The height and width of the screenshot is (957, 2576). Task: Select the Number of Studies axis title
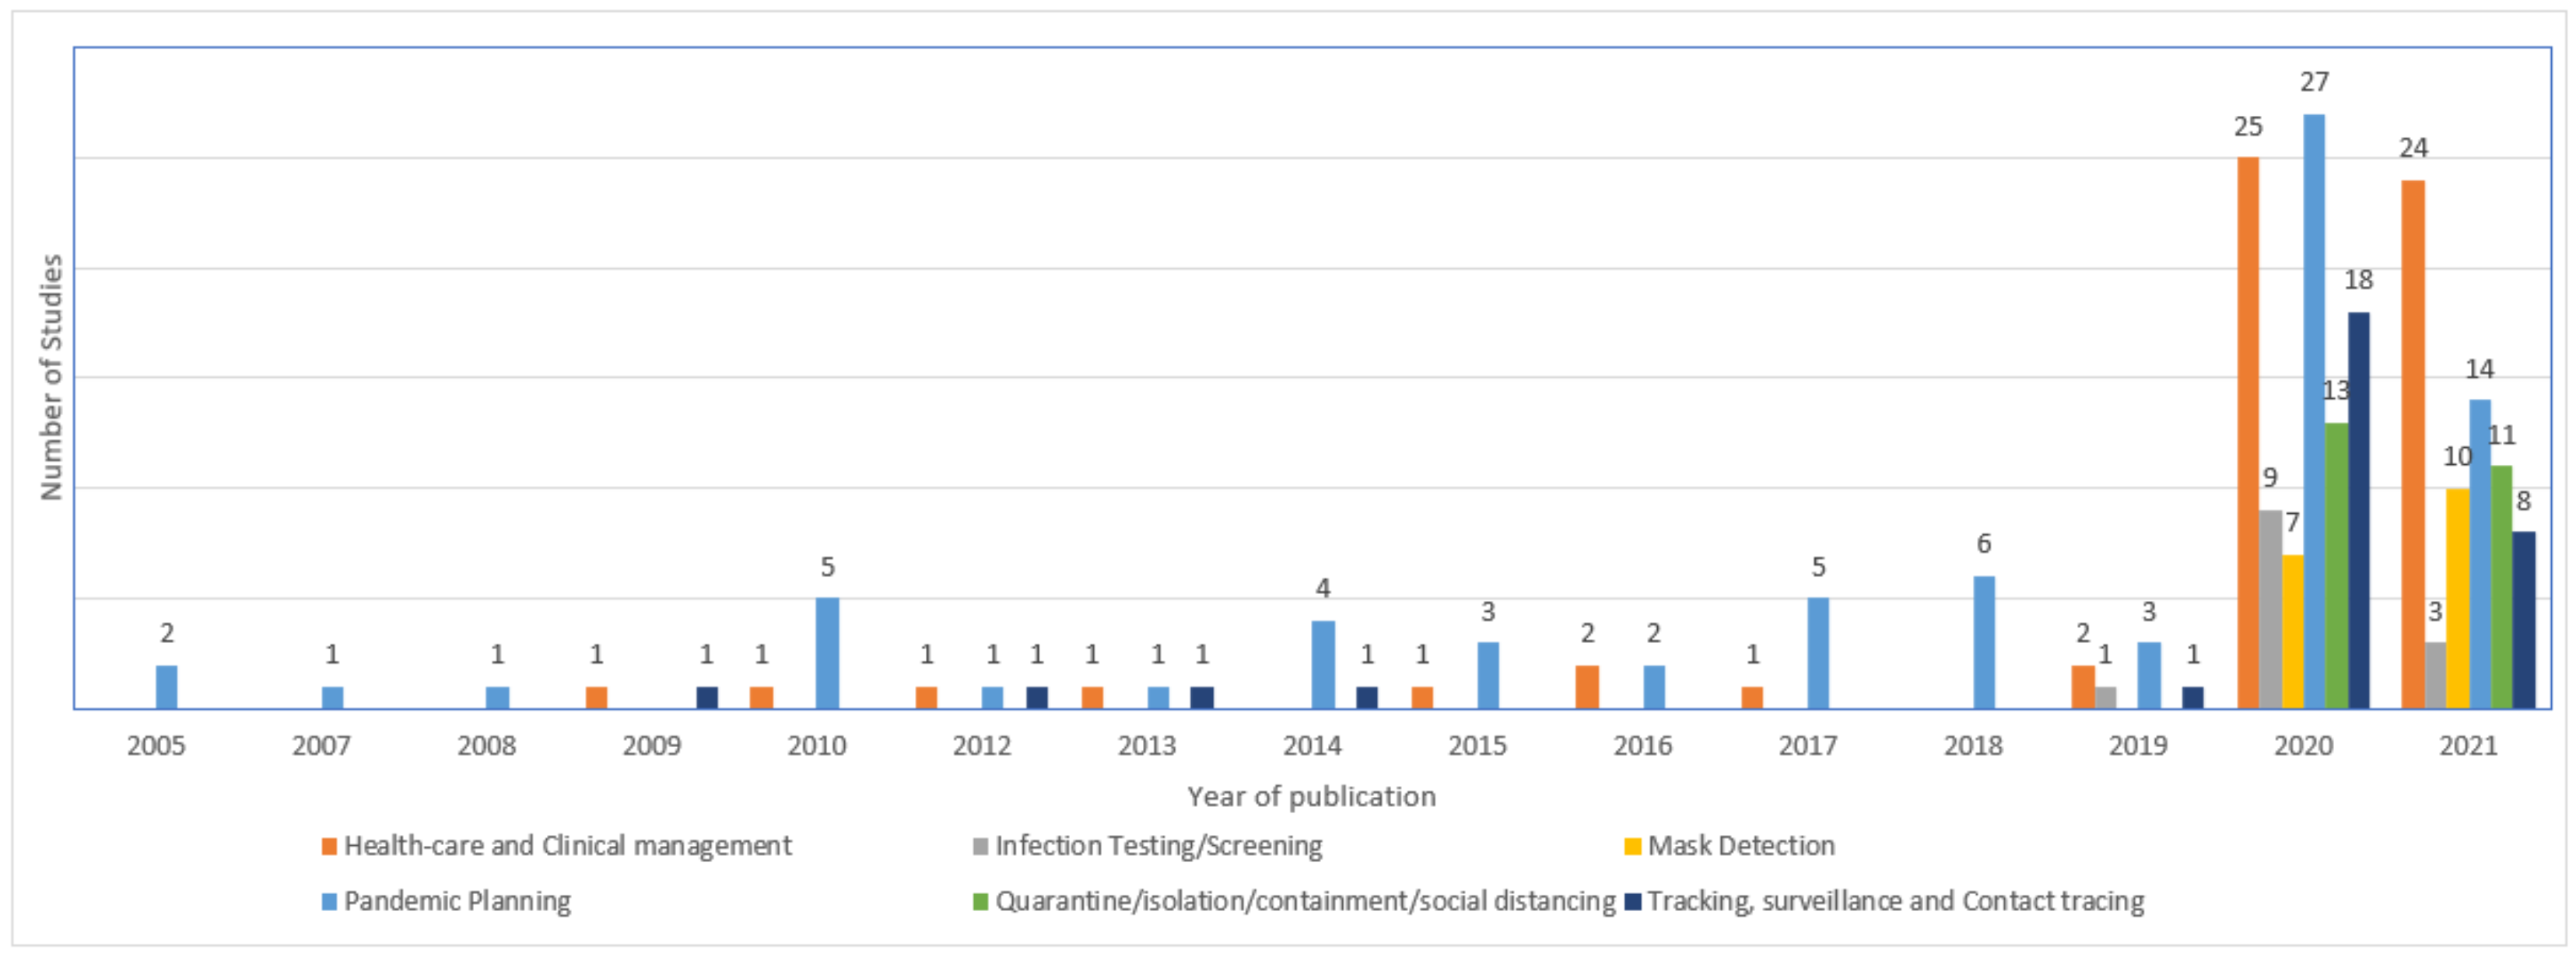(x=51, y=376)
